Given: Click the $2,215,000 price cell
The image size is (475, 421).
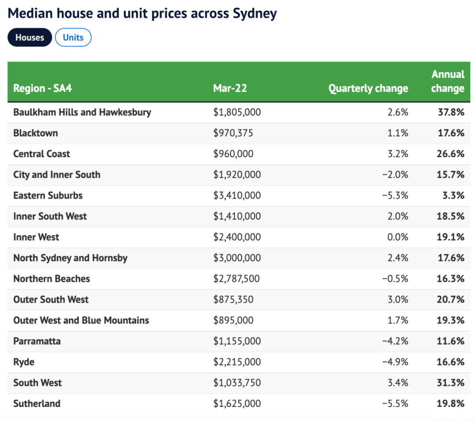Looking at the screenshot, I should 237,362.
